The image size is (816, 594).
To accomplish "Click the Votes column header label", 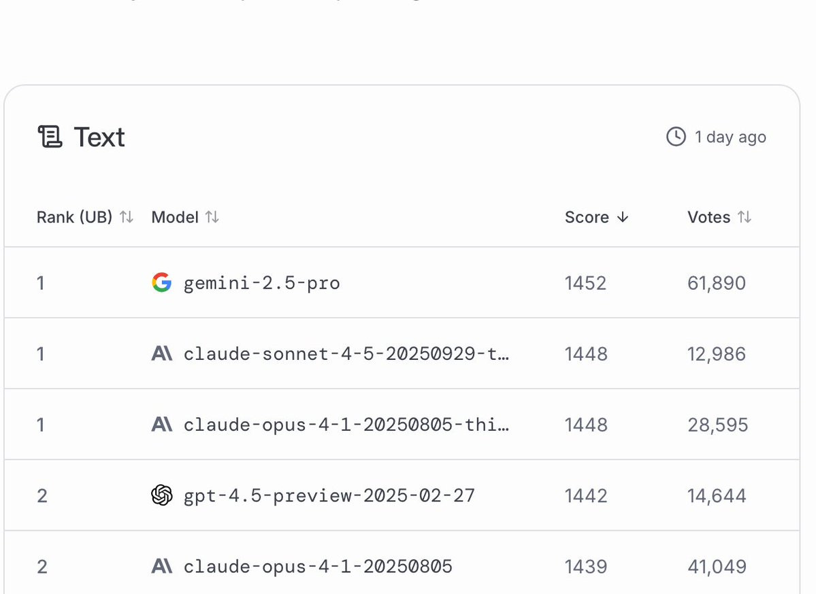I will 708,217.
